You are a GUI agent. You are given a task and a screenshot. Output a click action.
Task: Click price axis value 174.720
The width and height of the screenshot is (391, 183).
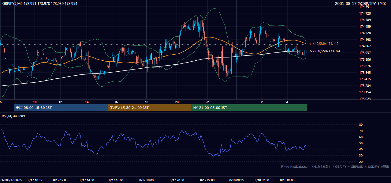pyautogui.click(x=365, y=13)
